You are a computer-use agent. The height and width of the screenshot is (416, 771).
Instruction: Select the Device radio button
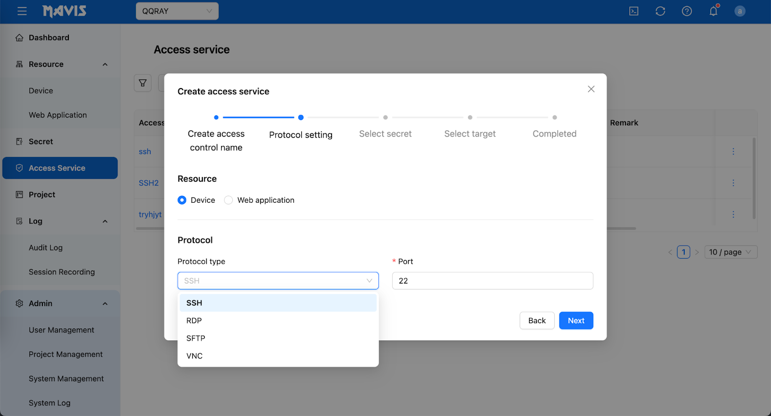coord(182,200)
